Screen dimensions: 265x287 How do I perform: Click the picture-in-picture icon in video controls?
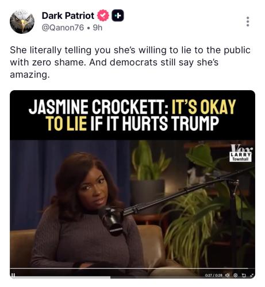point(244,276)
